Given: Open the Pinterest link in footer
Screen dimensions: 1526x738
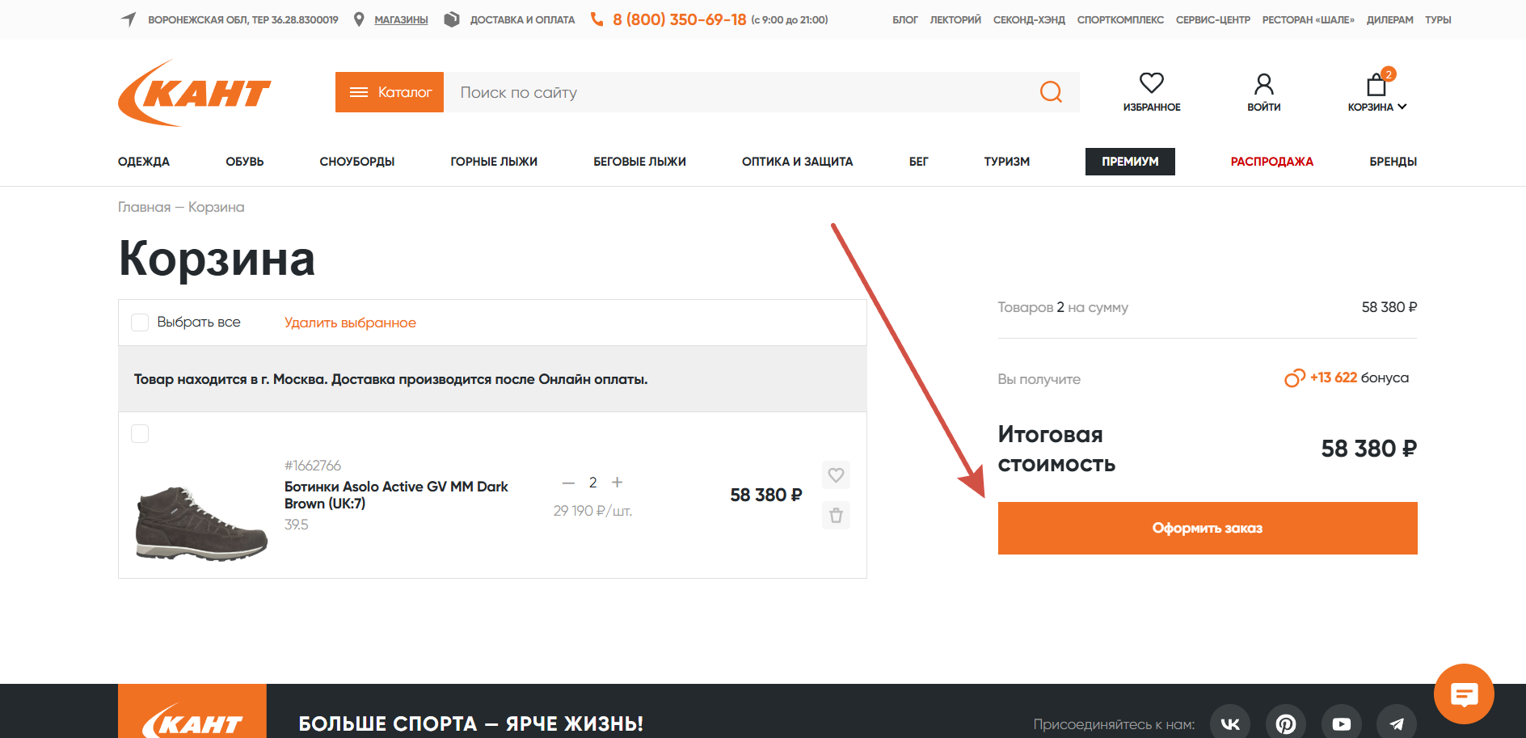Looking at the screenshot, I should coord(1286,723).
